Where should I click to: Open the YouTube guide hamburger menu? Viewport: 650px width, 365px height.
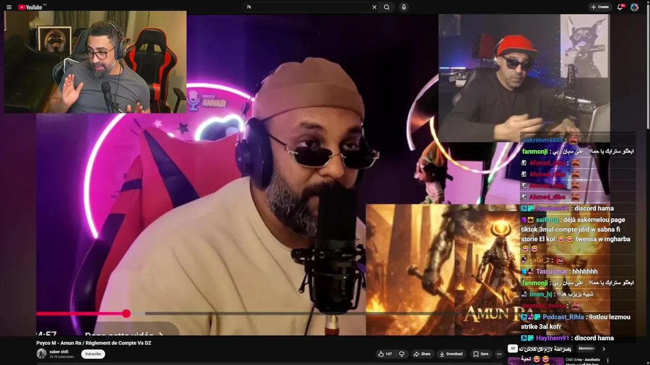9,7
